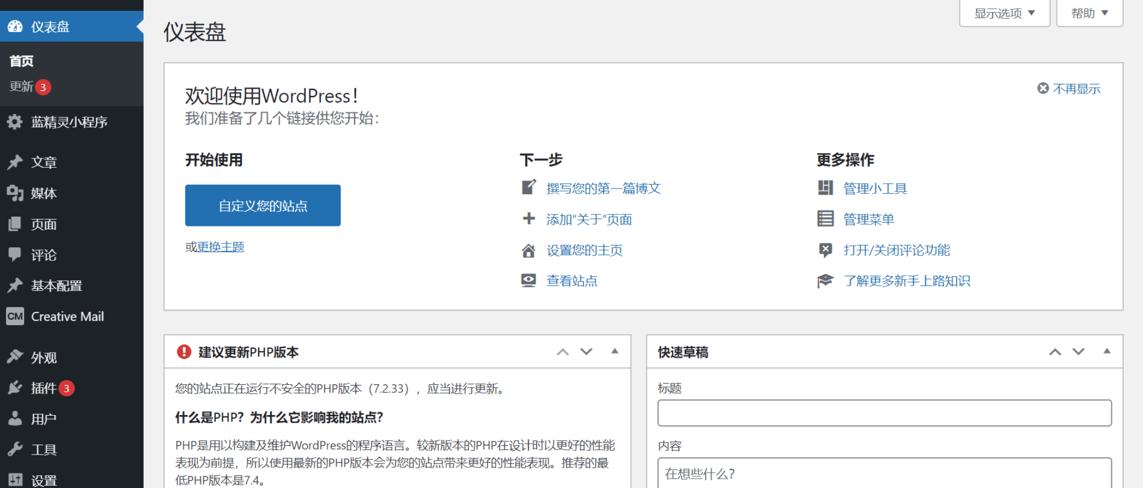
Task: Click the pages icon beside 页面
Action: (x=15, y=224)
